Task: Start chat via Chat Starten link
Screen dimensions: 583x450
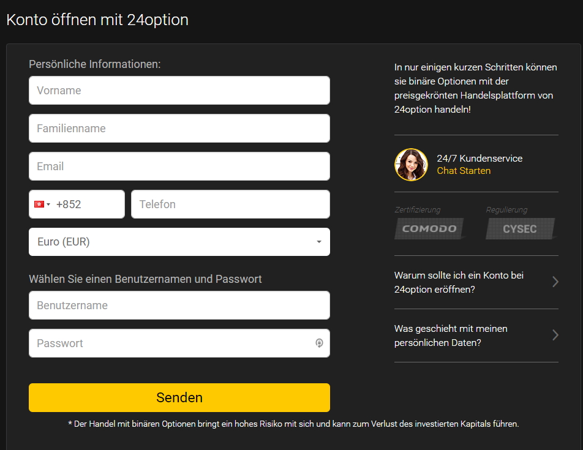Action: 464,171
